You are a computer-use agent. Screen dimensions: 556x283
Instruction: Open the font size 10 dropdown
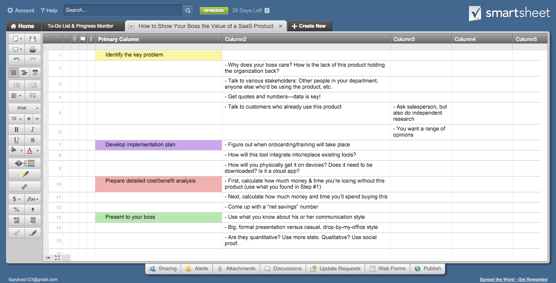[x=16, y=119]
